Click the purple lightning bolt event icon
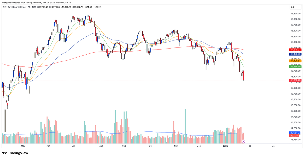The height and width of the screenshot is (158, 304). (243, 141)
